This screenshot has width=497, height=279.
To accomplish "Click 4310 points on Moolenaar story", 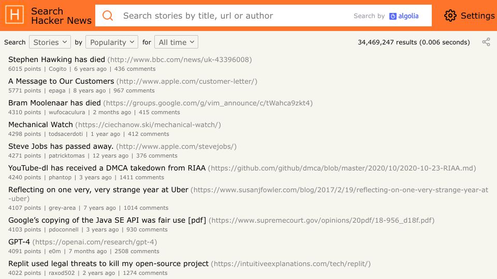I will tap(25, 112).
